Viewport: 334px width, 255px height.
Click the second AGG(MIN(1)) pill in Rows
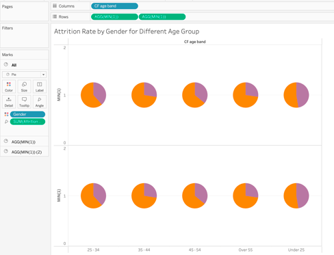tap(162, 16)
